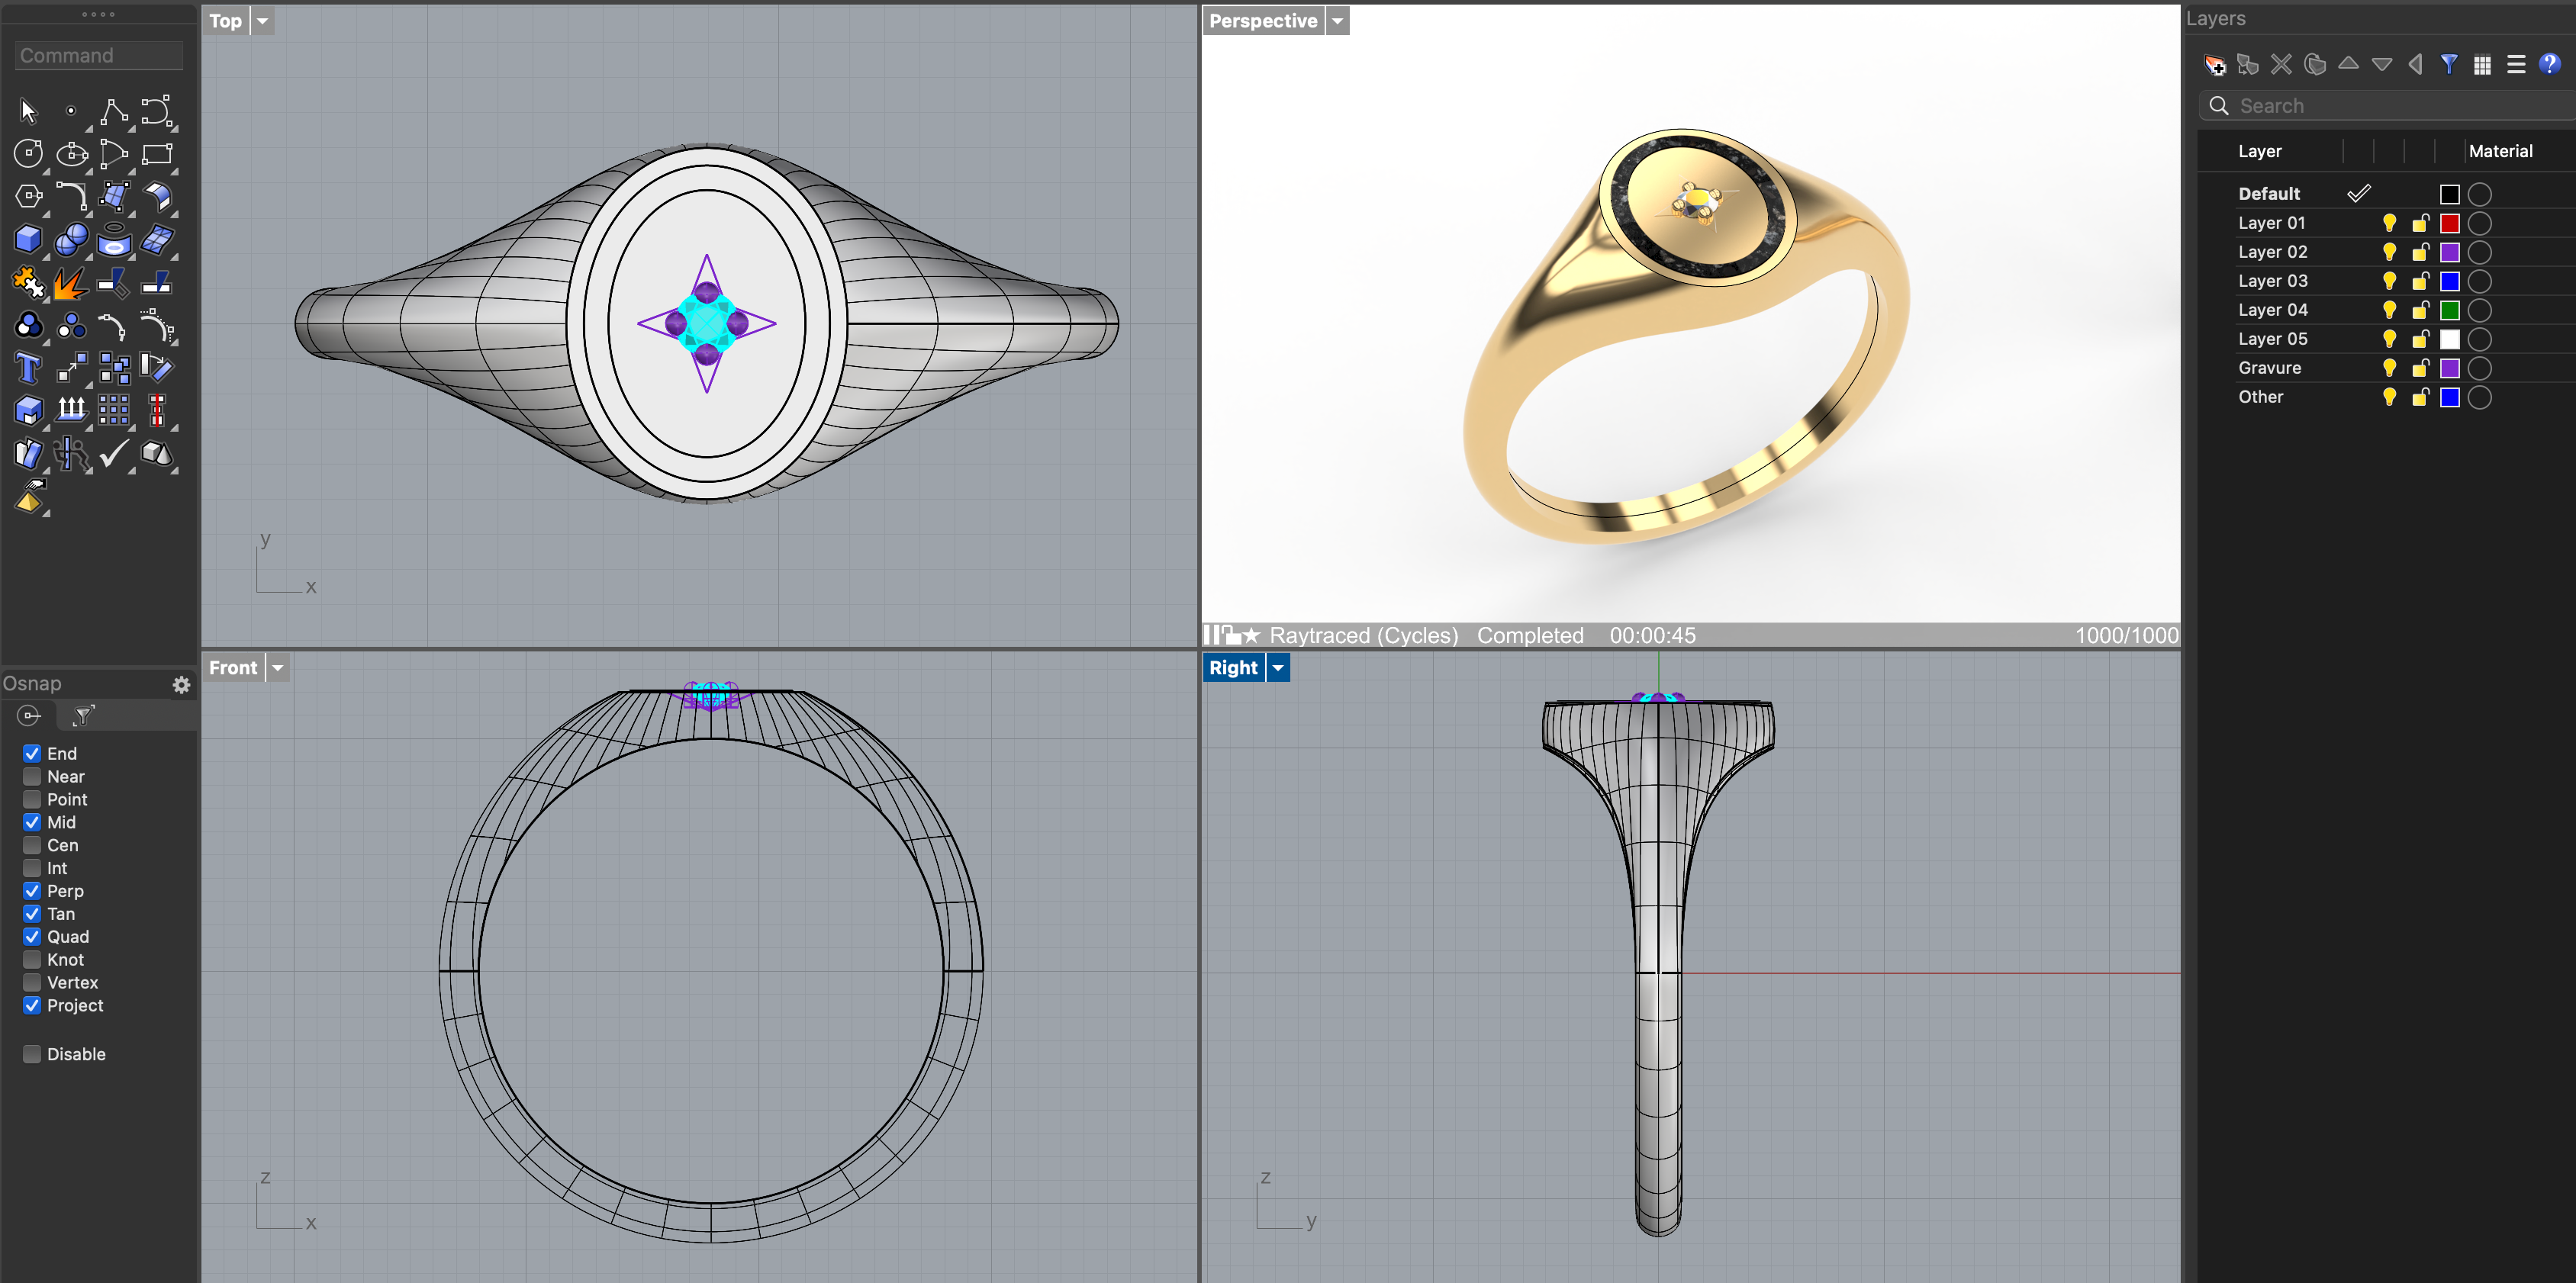The width and height of the screenshot is (2576, 1283).
Task: Open the Layers panel help
Action: (2549, 65)
